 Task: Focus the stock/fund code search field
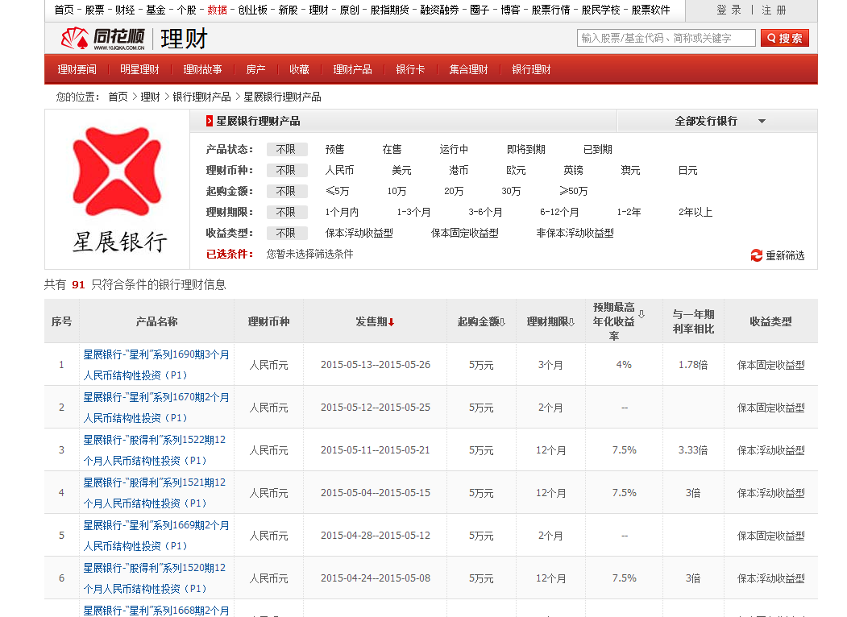666,39
